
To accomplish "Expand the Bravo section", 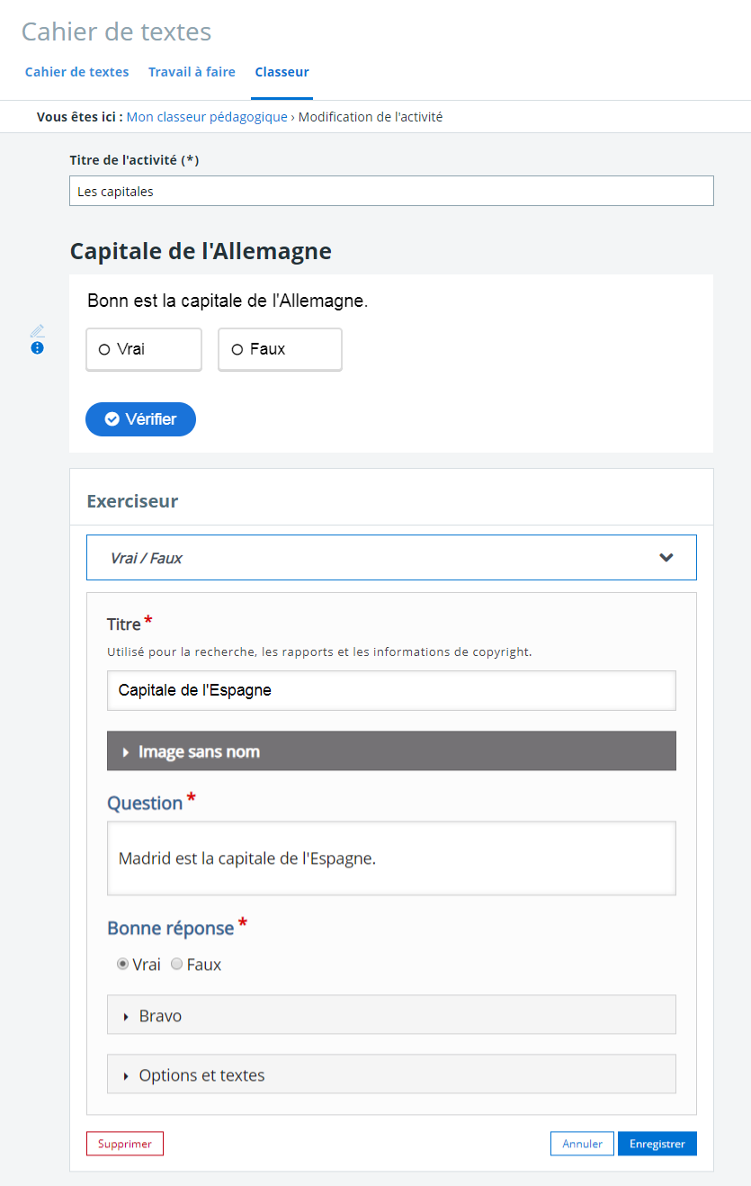I will pyautogui.click(x=391, y=1015).
